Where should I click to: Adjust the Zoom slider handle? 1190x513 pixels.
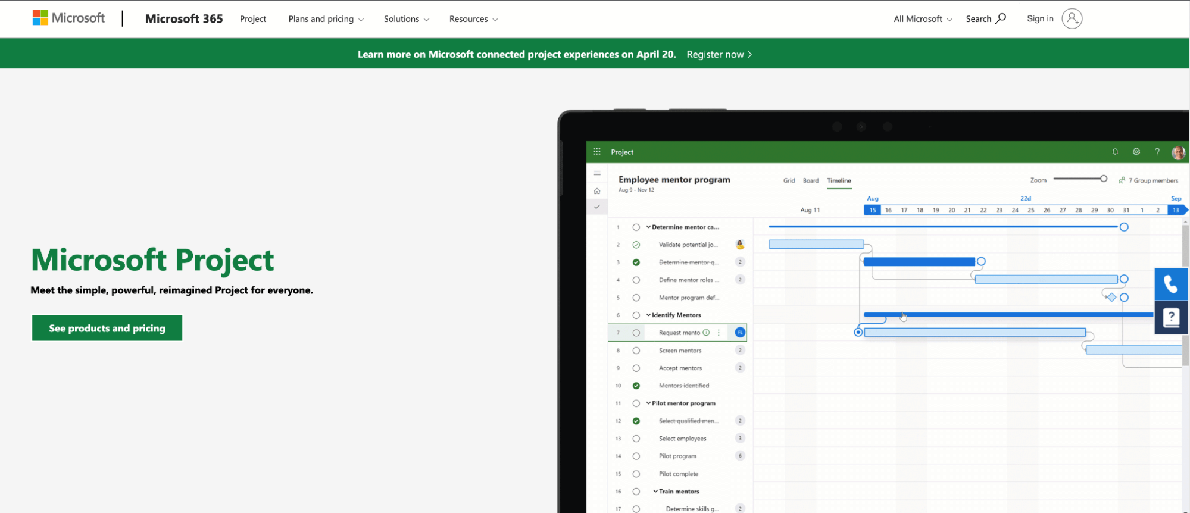tap(1103, 179)
